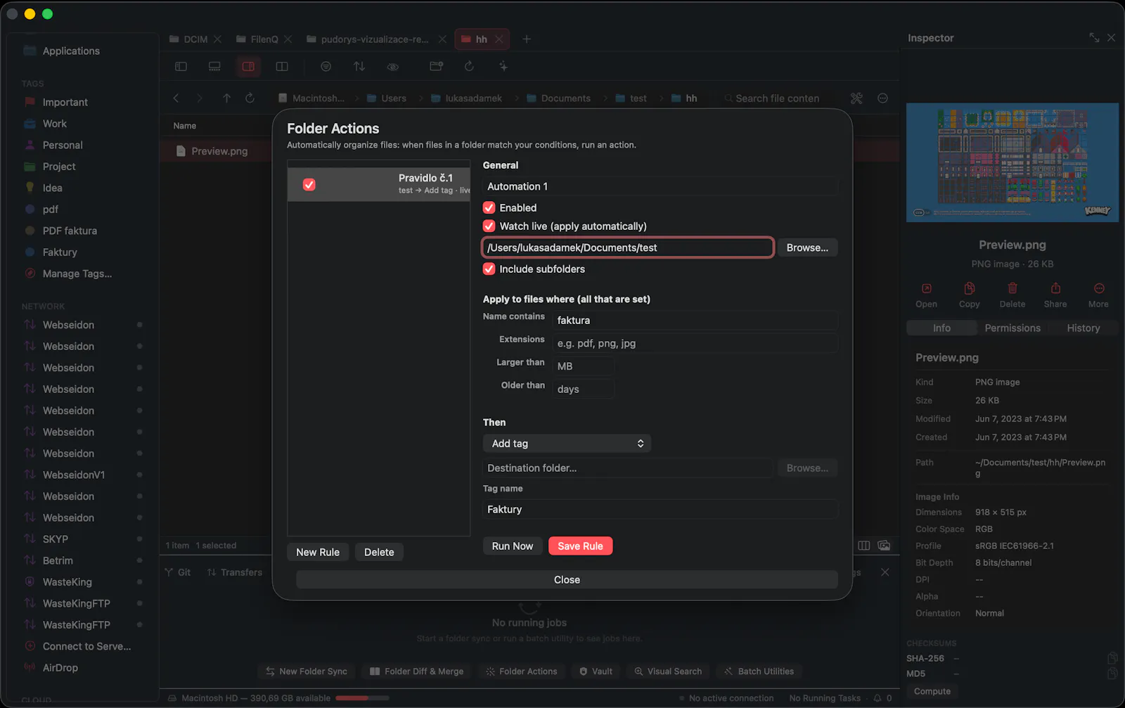Toggle Watch live (apply automatically) checkbox
This screenshot has width=1125, height=708.
point(489,226)
